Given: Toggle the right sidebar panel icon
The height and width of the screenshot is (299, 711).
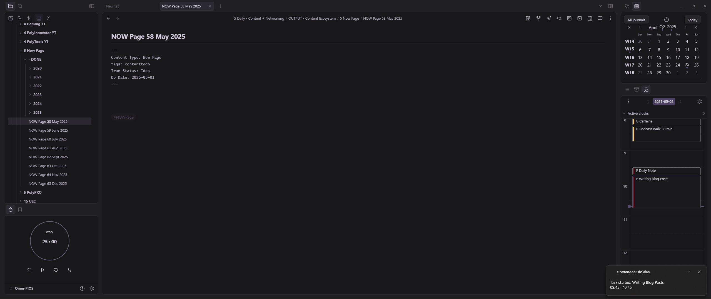Looking at the screenshot, I should [x=610, y=6].
